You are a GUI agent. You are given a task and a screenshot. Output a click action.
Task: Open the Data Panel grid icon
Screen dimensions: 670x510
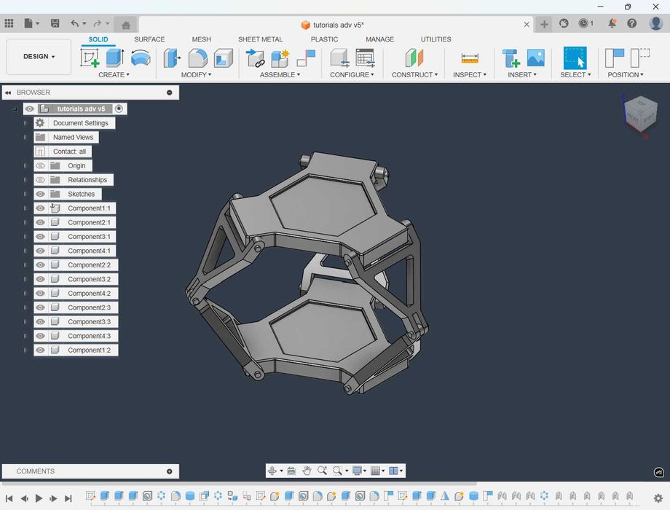tap(9, 23)
